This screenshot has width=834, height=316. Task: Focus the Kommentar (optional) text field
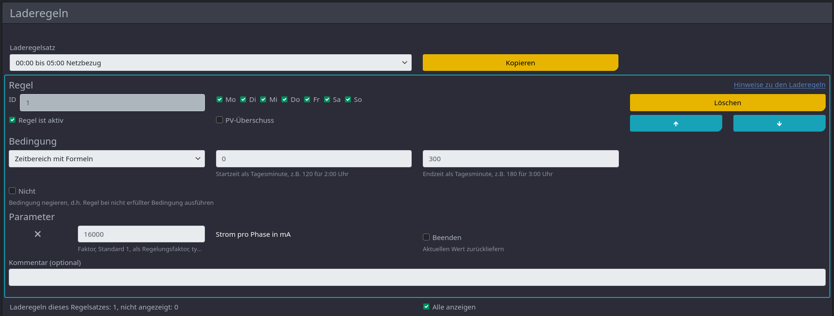click(x=417, y=277)
